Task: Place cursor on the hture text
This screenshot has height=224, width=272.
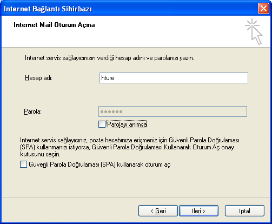Action: (108, 78)
